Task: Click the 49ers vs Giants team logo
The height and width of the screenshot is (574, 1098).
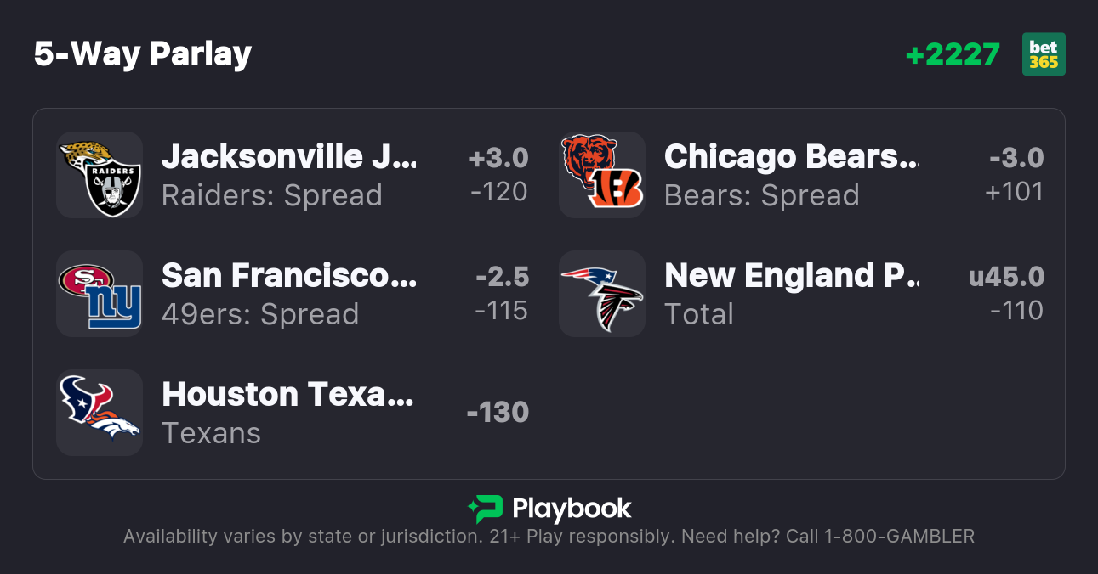Action: 100,294
